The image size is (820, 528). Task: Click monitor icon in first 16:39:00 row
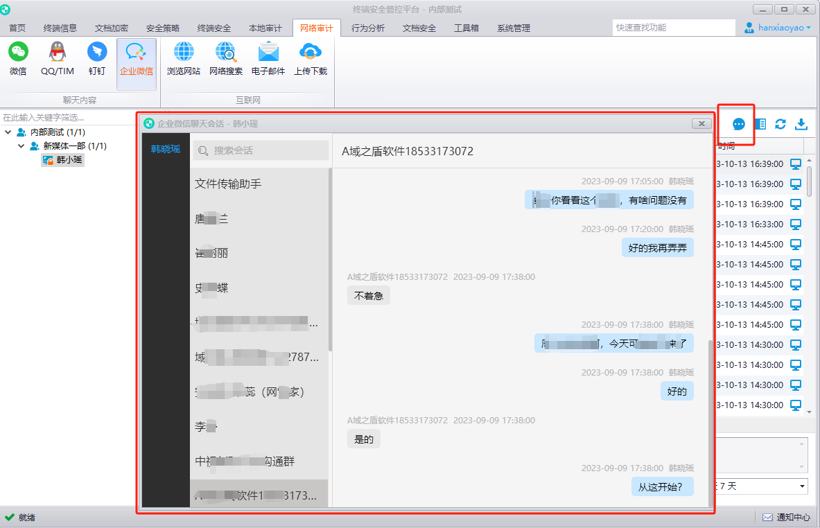coord(796,164)
